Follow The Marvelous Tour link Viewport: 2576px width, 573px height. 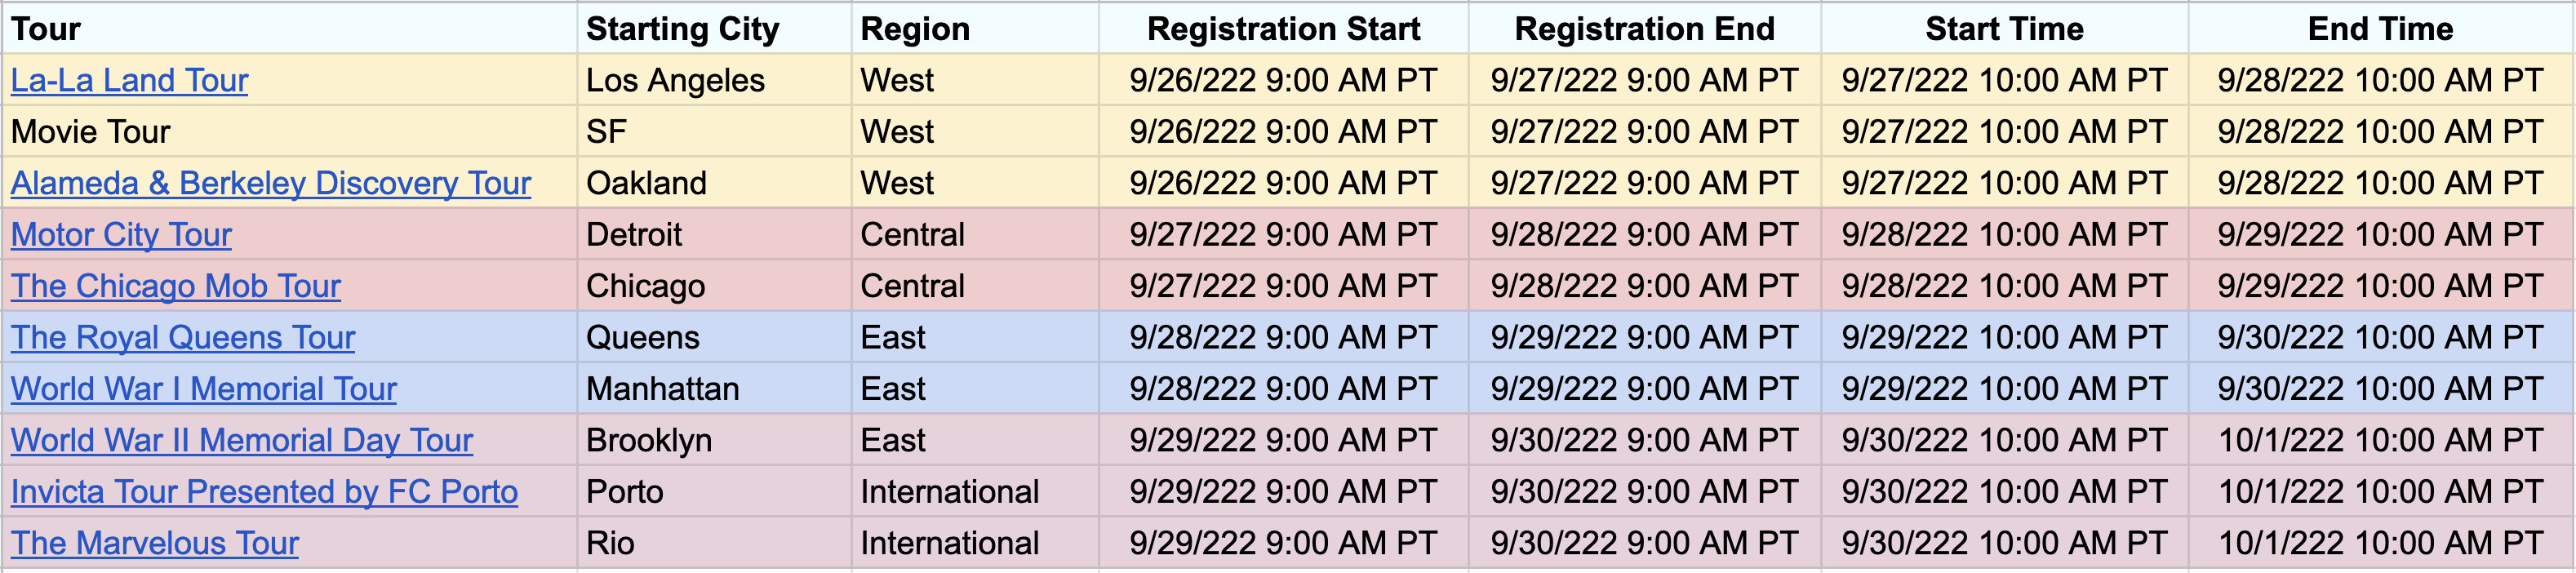[154, 543]
